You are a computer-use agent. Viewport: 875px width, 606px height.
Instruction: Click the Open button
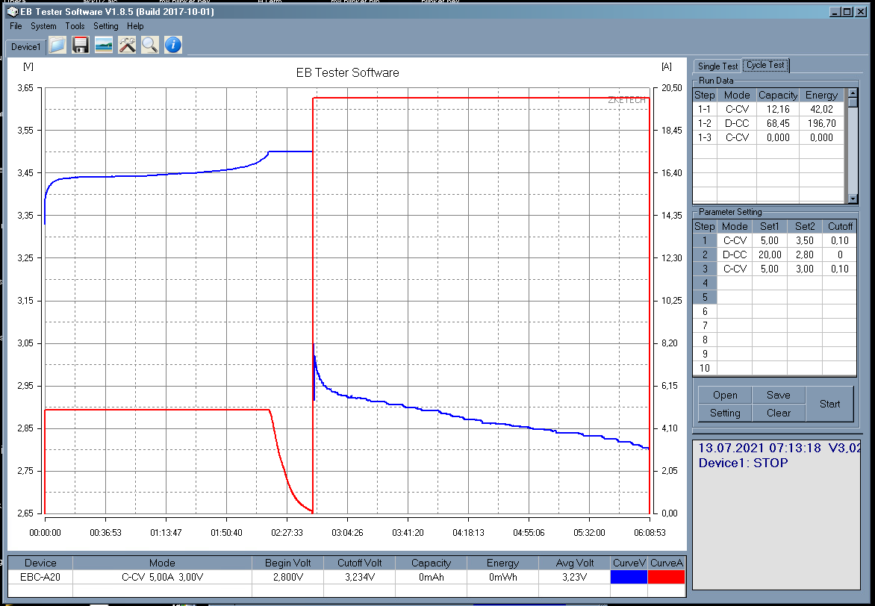(725, 395)
